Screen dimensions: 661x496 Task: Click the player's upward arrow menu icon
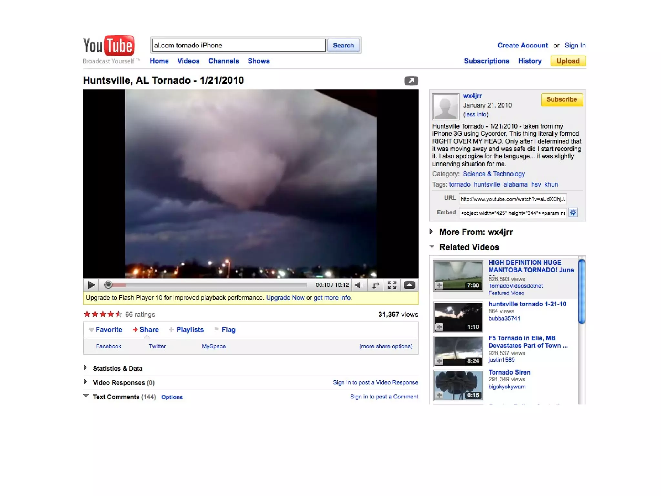pos(409,285)
